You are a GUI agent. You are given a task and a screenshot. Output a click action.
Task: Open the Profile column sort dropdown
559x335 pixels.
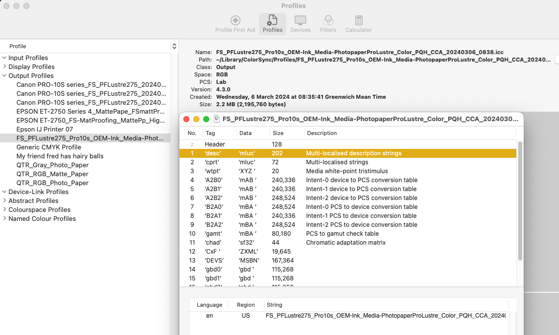[x=174, y=46]
